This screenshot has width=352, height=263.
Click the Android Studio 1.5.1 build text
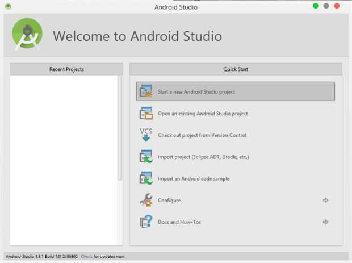pos(42,256)
